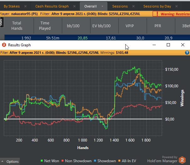This screenshot has width=190, height=165.
Task: Sort by Total Hands column header
Action: click(17, 26)
